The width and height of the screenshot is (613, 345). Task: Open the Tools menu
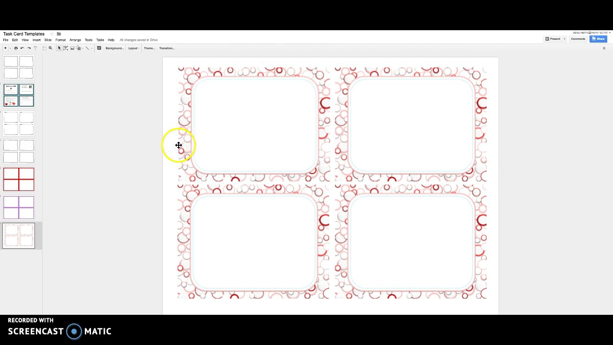click(x=89, y=40)
